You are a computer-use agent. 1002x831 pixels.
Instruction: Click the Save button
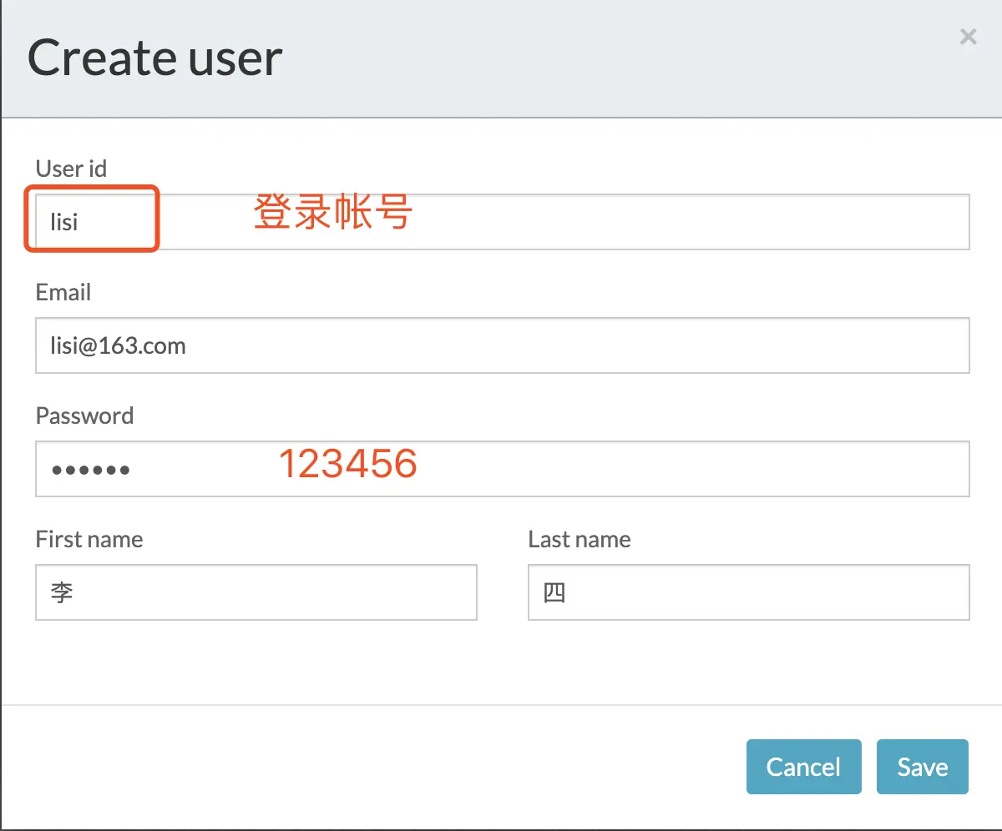click(x=923, y=767)
